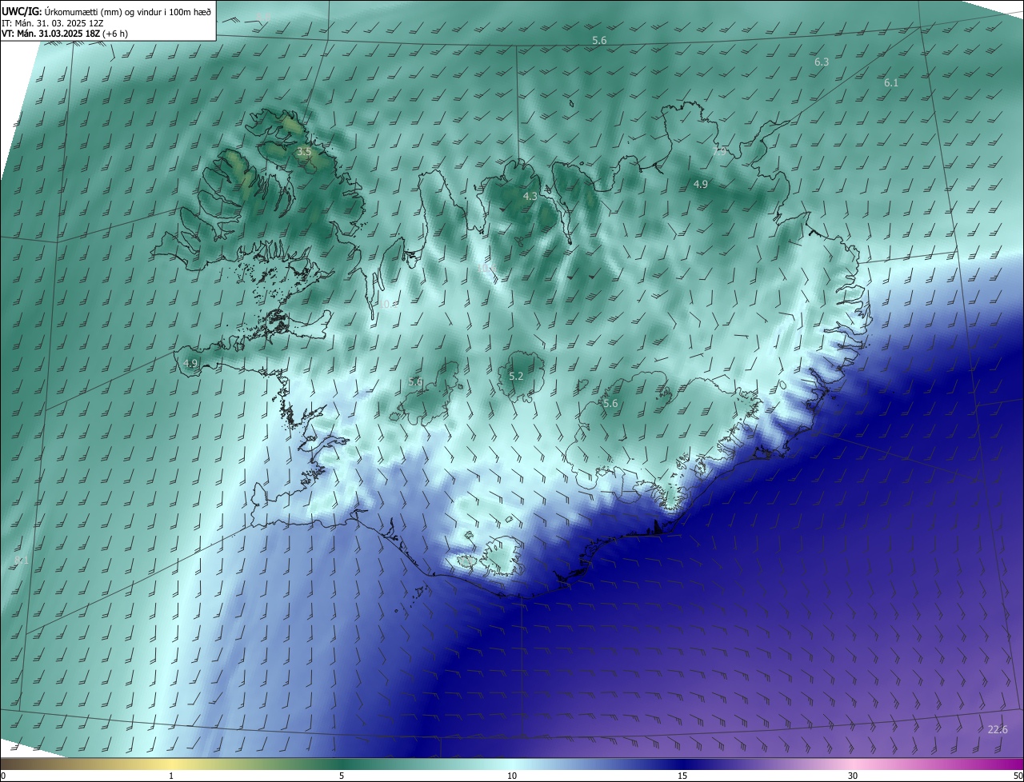Click the dark navy colorbar segment above 15
The image size is (1024, 782).
pos(682,764)
